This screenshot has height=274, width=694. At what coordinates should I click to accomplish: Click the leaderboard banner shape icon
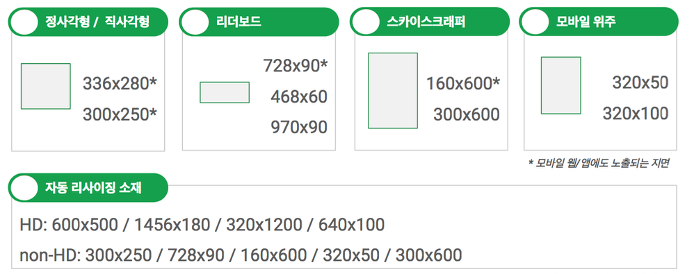pos(225,92)
